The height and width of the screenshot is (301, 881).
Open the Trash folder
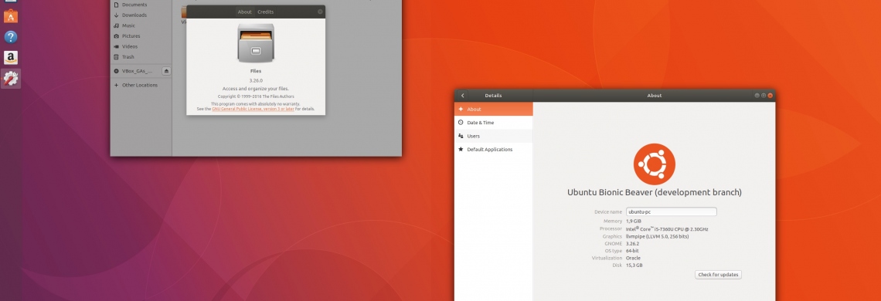tap(128, 56)
